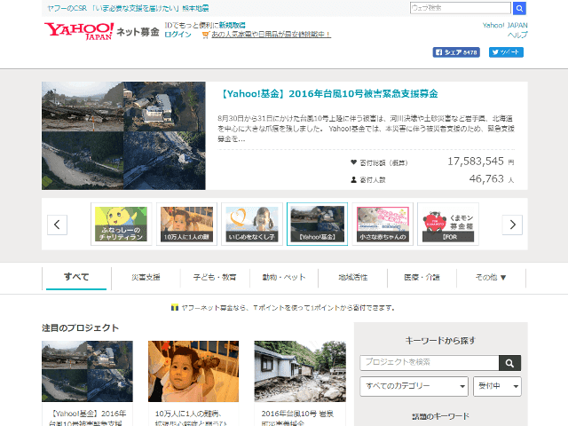The height and width of the screenshot is (426, 568).
Task: Open the Yahoo! JAPAN link at top right
Action: coord(505,26)
